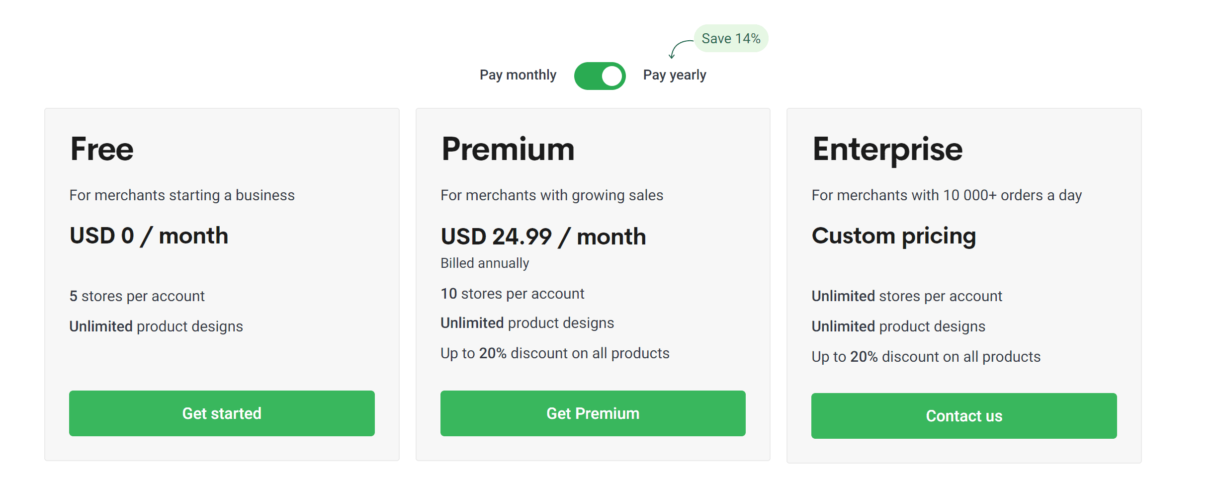Click the Free plan heading
Screen dimensions: 1217x479
[x=102, y=149]
